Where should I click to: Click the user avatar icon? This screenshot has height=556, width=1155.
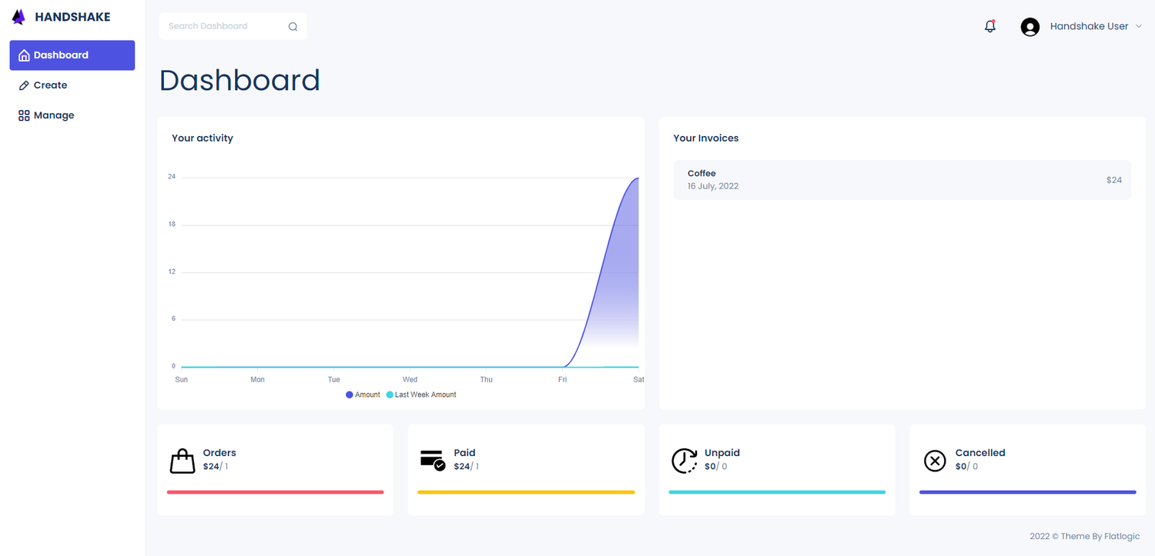tap(1030, 27)
